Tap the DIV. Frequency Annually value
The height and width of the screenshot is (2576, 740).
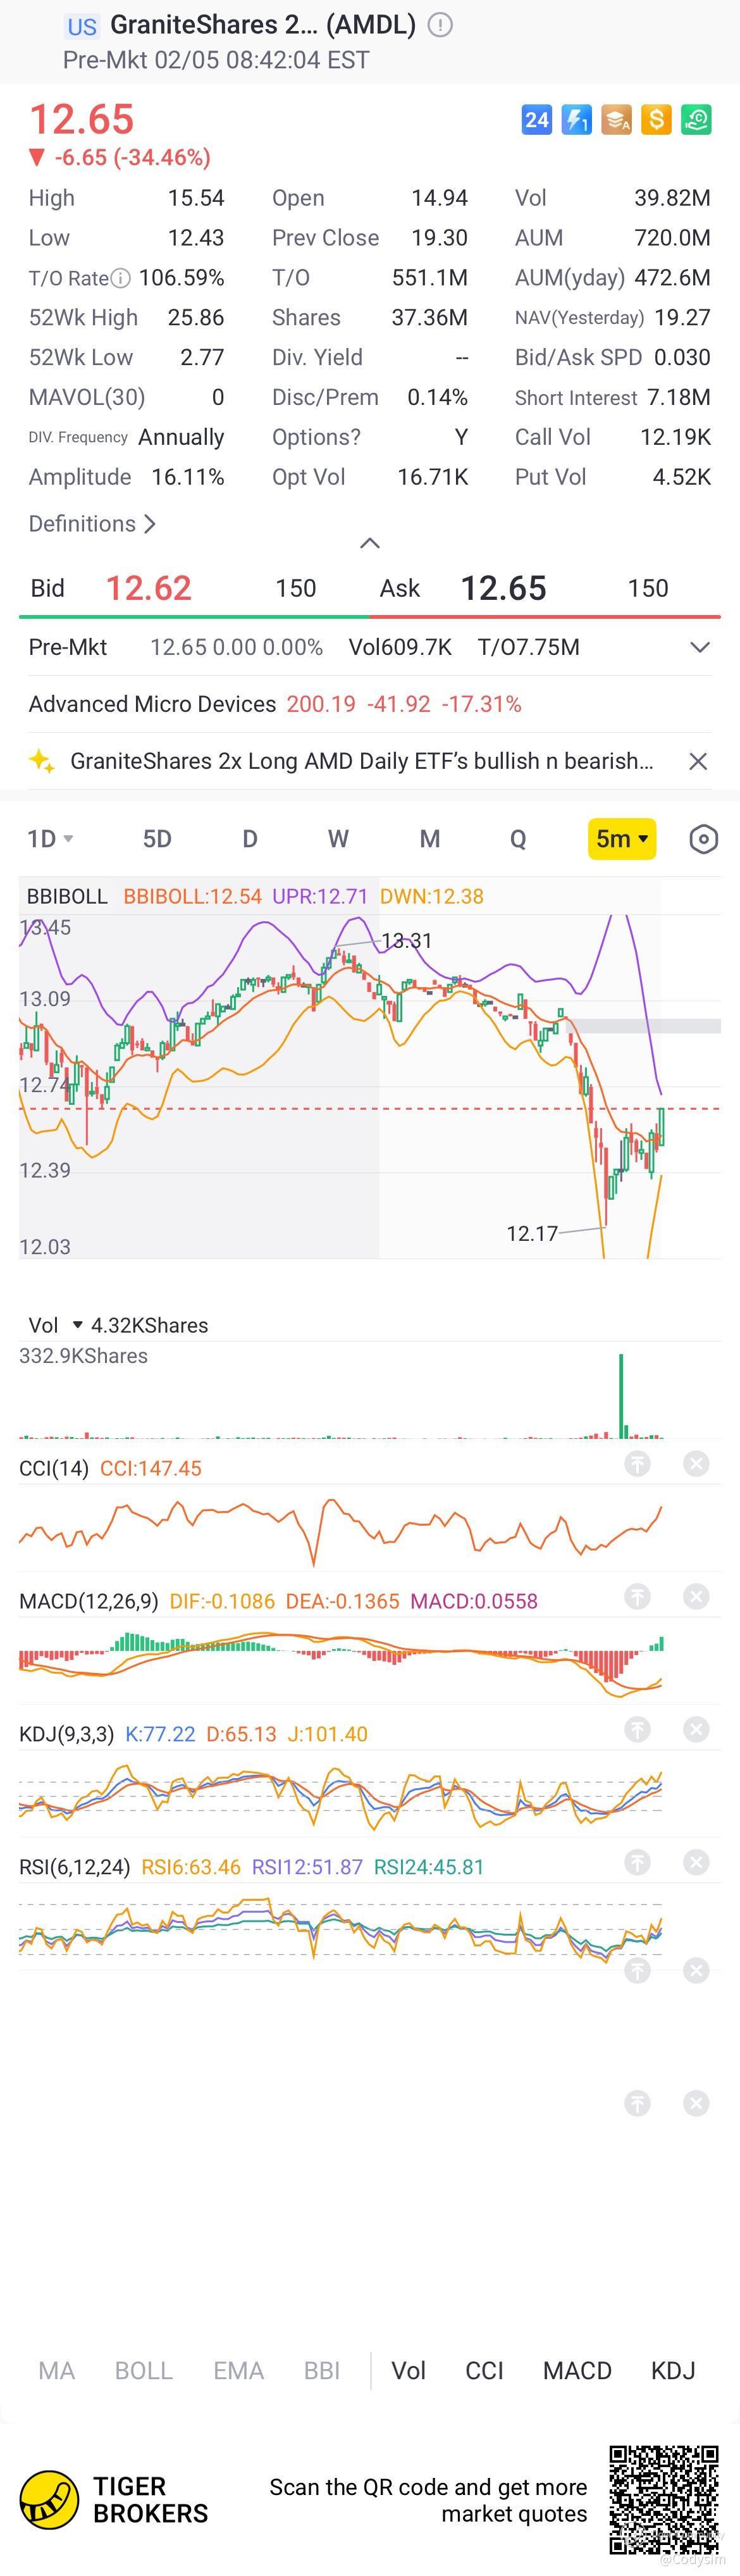pyautogui.click(x=181, y=438)
